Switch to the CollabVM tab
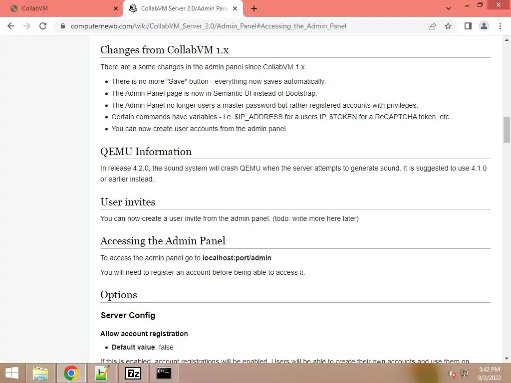Viewport: 511px width, 383px height. (62, 8)
